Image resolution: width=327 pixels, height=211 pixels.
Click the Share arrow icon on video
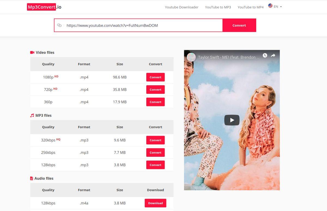273,55
